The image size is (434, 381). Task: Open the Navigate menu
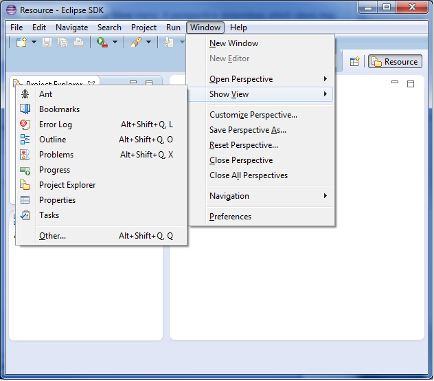71,28
